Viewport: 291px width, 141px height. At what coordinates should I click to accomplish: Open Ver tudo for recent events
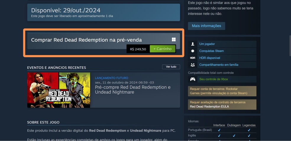171,67
